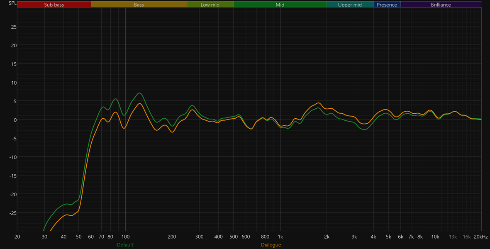Select the Mid frequency band
Screen dimensions: 490x249
280,5
